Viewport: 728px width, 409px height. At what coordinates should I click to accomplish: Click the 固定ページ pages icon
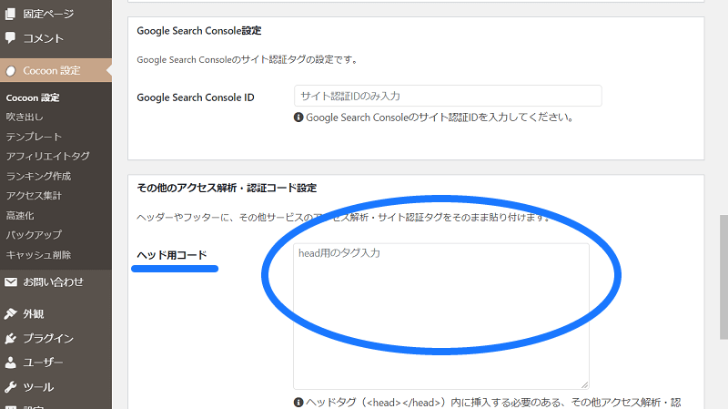10,15
